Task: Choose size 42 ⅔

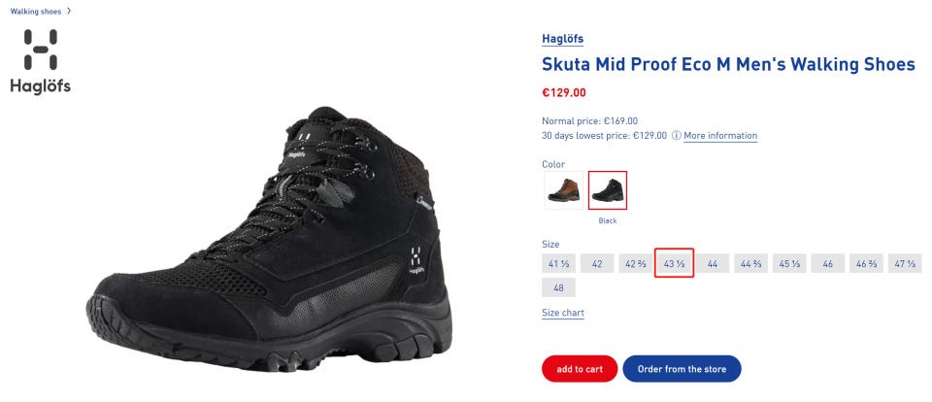Action: 635,263
